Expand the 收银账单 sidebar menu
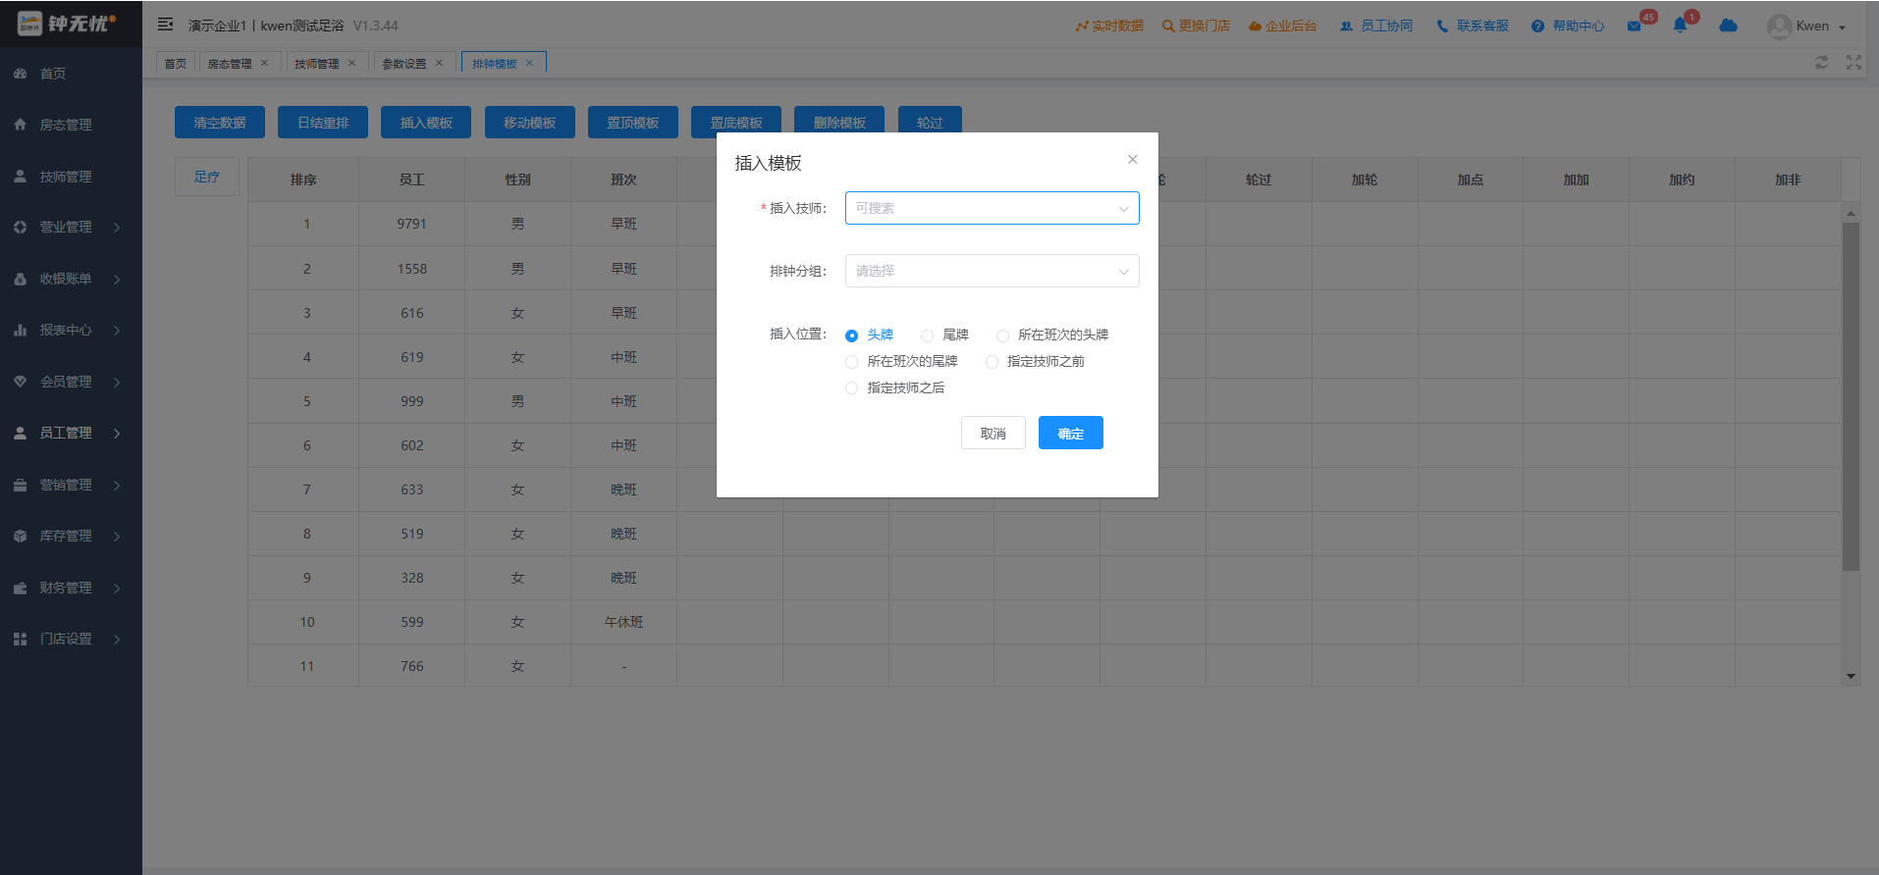This screenshot has width=1879, height=875. point(117,280)
